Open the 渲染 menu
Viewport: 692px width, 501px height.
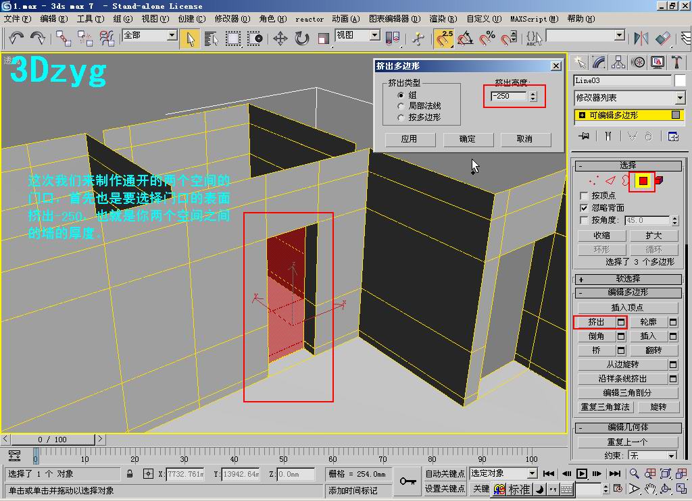tap(443, 19)
